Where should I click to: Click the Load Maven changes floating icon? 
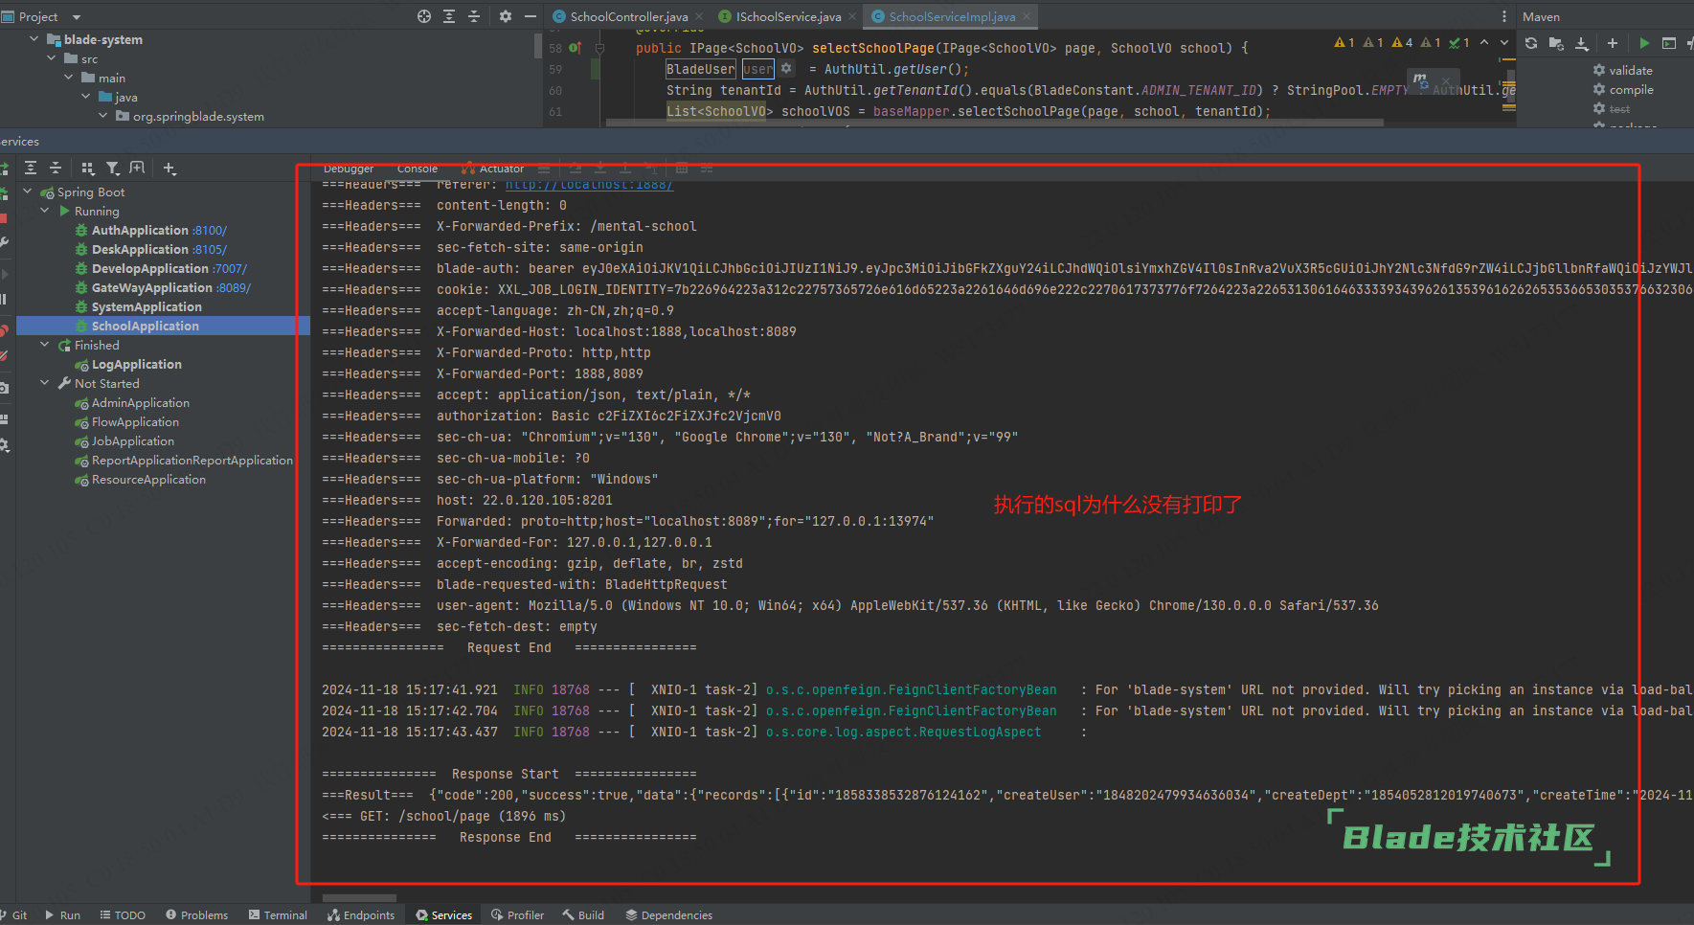tap(1421, 79)
